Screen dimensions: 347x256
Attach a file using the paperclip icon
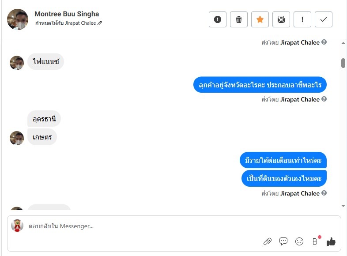[268, 241]
